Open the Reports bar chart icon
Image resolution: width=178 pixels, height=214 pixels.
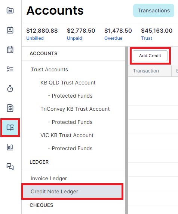pos(10,147)
